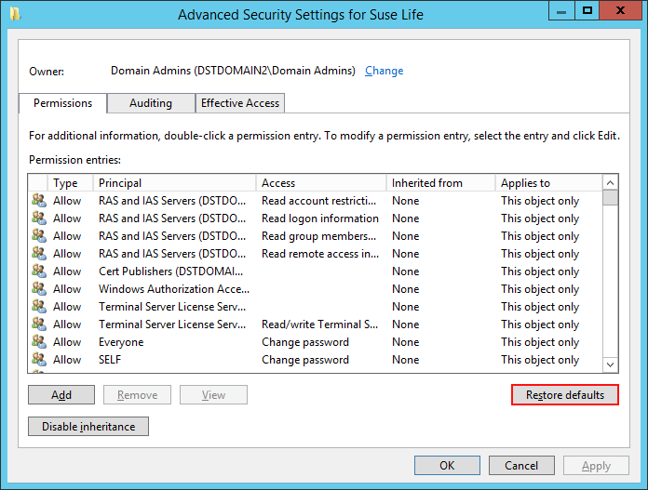Click group icon of Read account restrictions row
648x490 pixels.
click(x=39, y=200)
